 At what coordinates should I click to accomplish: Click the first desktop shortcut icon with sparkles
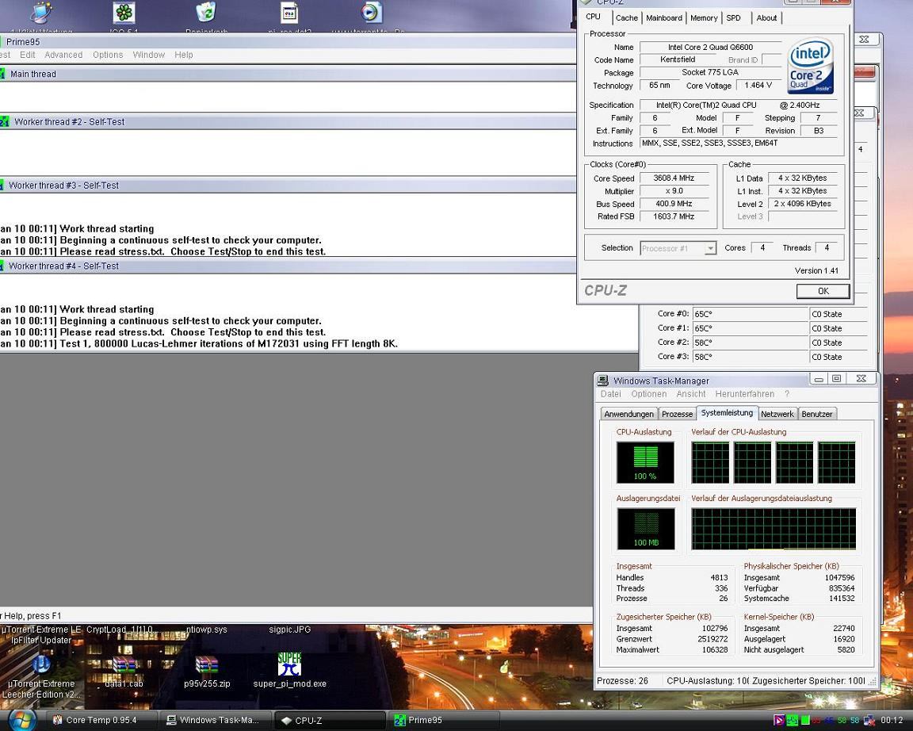41,12
